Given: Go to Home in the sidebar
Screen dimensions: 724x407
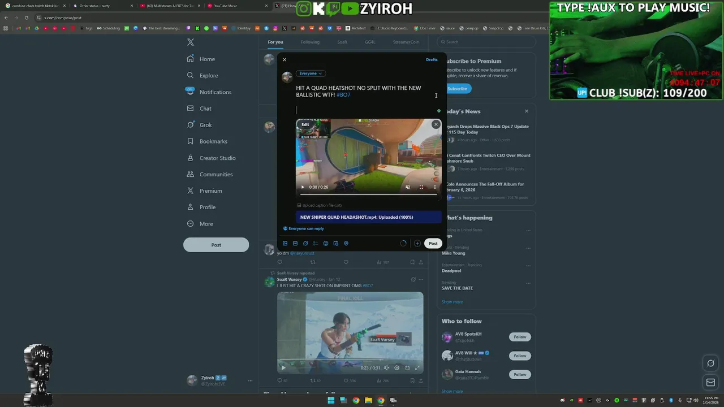Looking at the screenshot, I should point(201,59).
